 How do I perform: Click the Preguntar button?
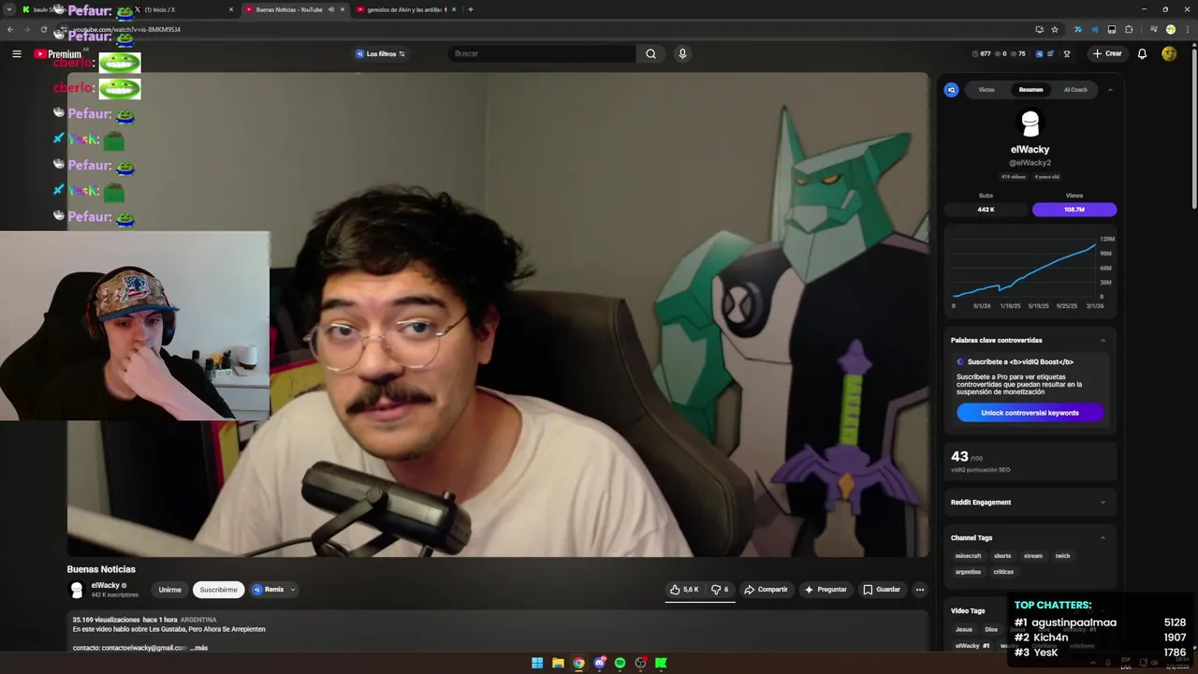tap(825, 590)
